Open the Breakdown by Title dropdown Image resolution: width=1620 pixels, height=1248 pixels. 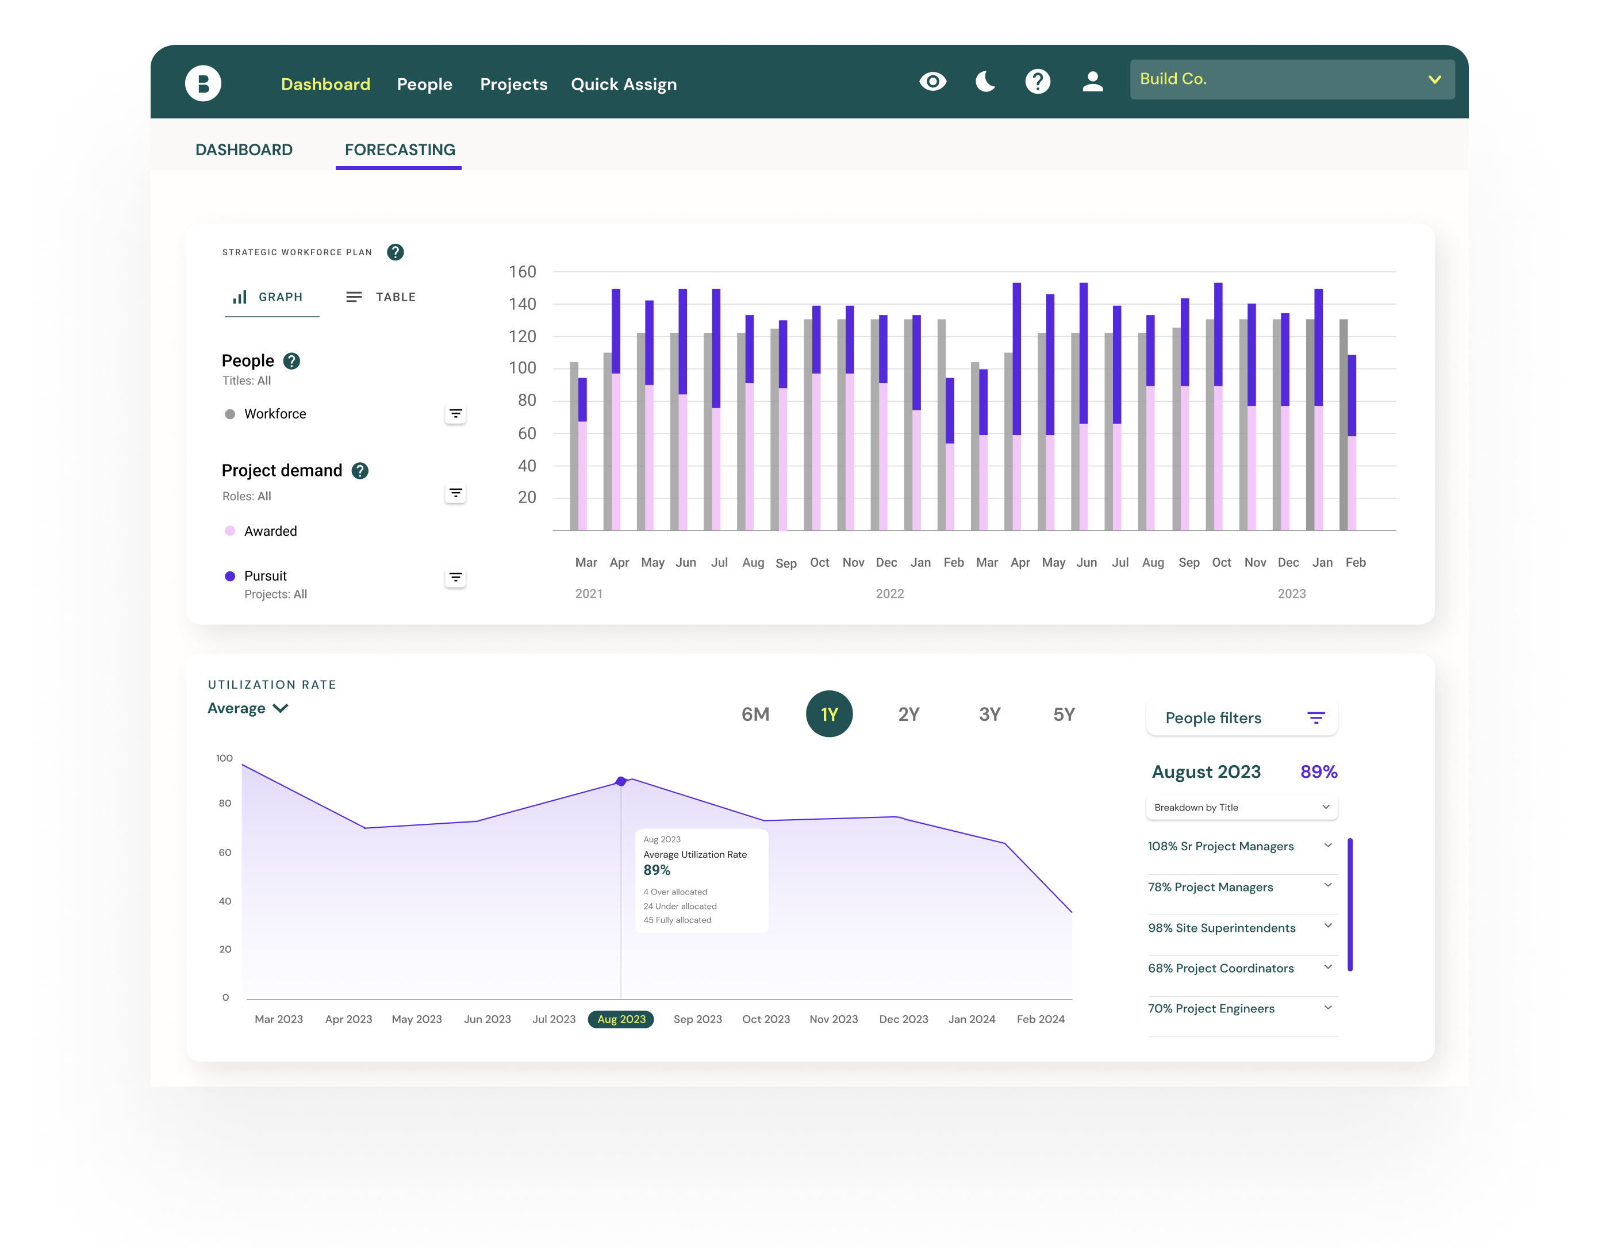coord(1241,808)
